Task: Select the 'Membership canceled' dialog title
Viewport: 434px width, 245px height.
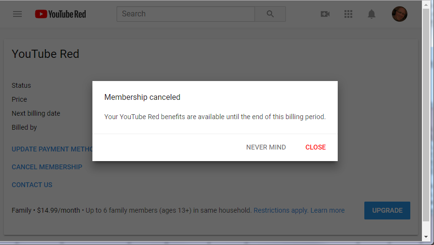Action: (x=142, y=97)
